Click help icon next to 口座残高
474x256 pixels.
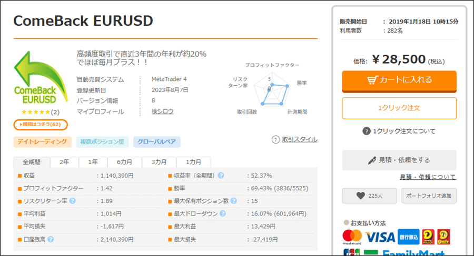point(51,239)
